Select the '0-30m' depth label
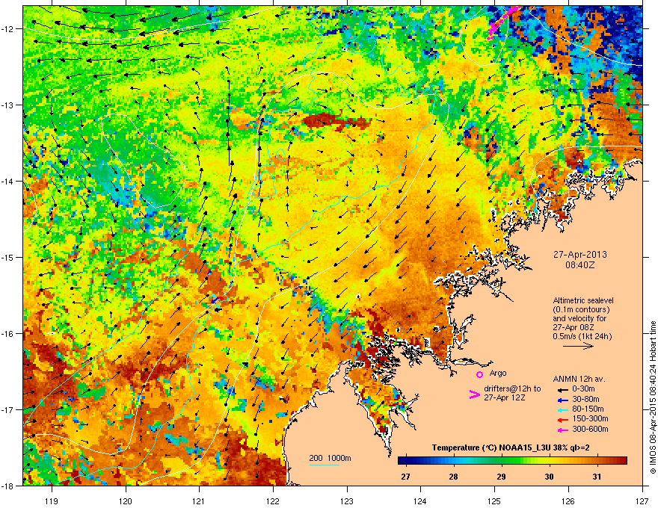The image size is (658, 508). (x=583, y=389)
